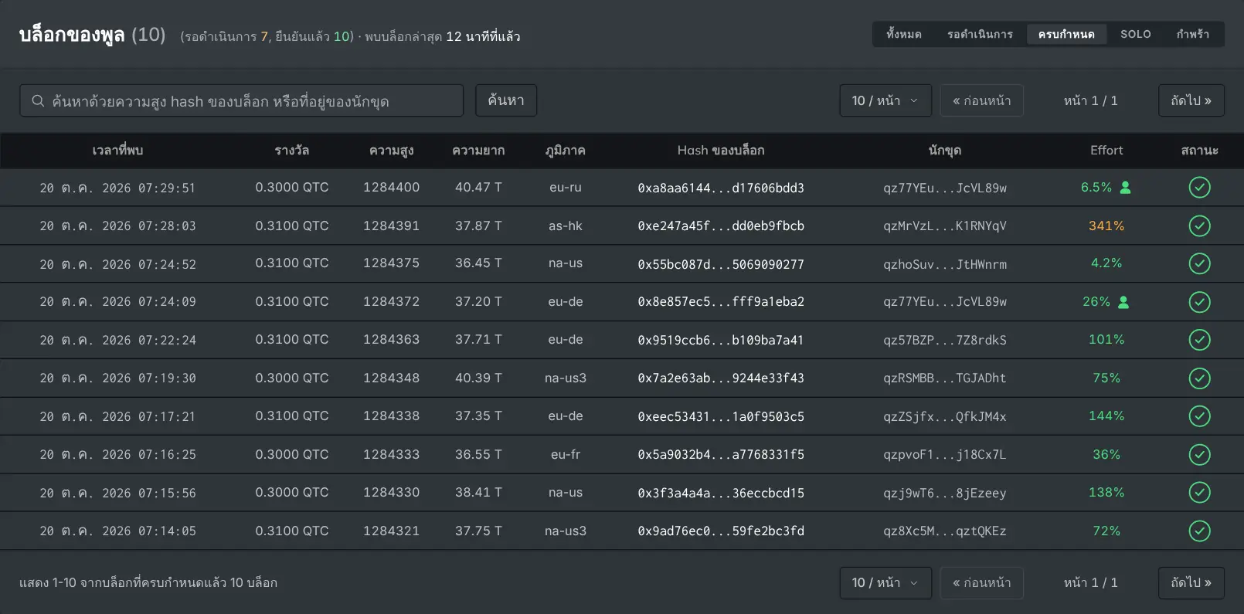This screenshot has height=614, width=1244.
Task: Show only SOLO blocks tab
Action: point(1136,34)
